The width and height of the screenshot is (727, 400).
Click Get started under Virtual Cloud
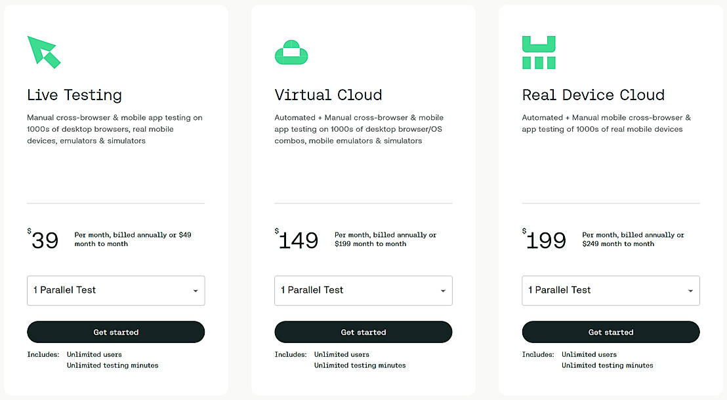coord(363,332)
